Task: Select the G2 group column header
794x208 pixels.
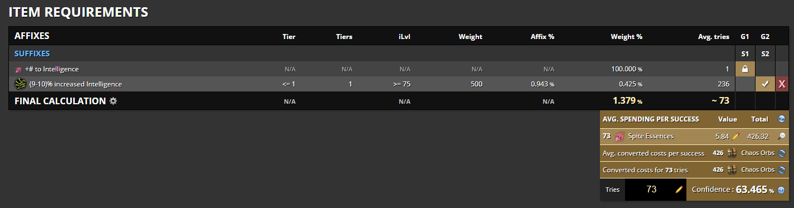Action: click(x=765, y=36)
